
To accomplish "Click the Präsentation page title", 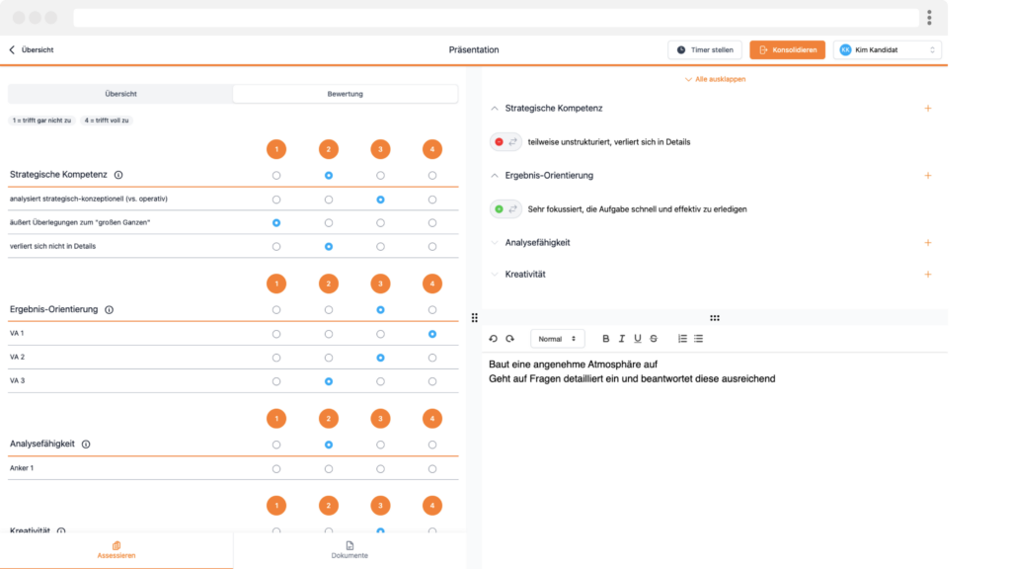I will (474, 49).
